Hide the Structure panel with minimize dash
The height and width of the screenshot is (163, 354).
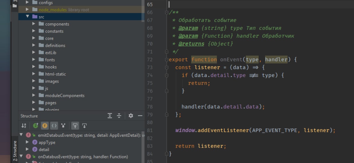click(x=140, y=116)
